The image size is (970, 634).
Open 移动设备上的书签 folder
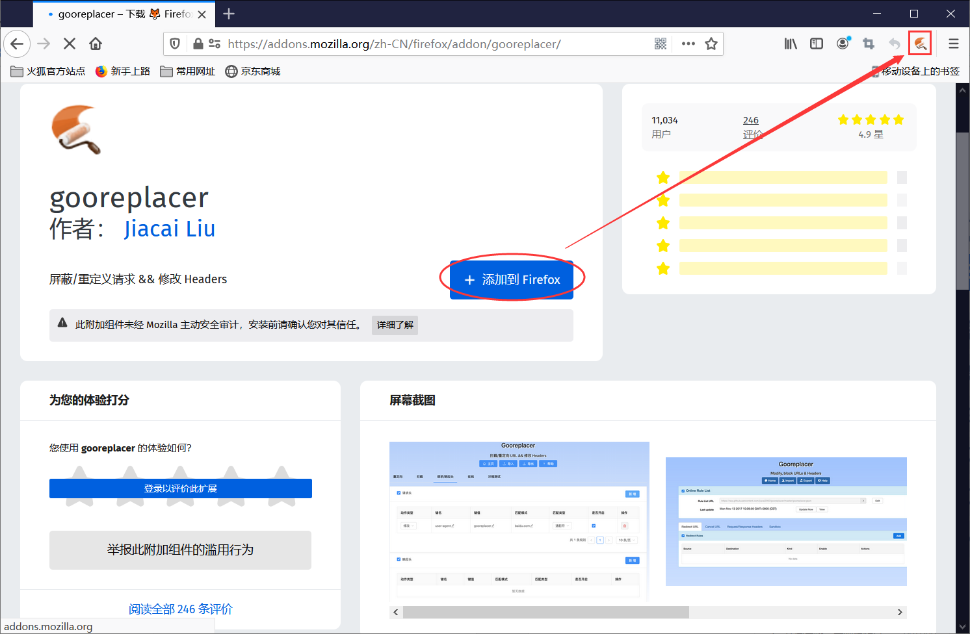(x=915, y=71)
